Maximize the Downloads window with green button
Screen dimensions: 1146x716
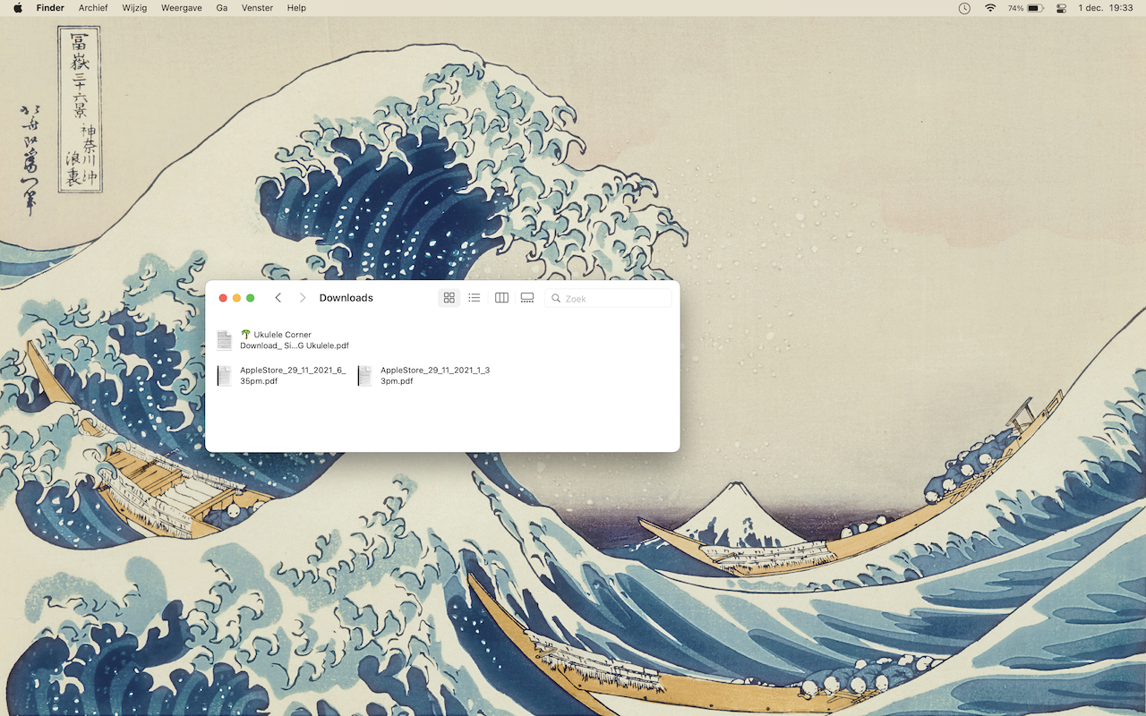click(x=251, y=298)
